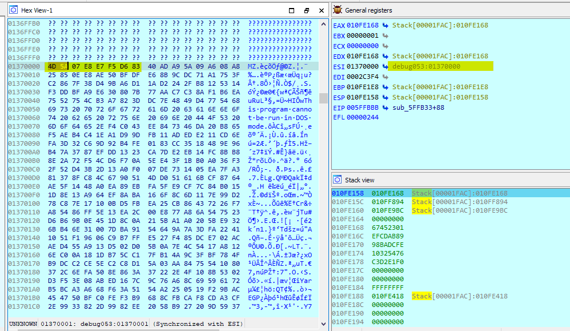Viewport: 570px width, 331px height.
Task: Select stack value 010FF894
Action: 387,202
